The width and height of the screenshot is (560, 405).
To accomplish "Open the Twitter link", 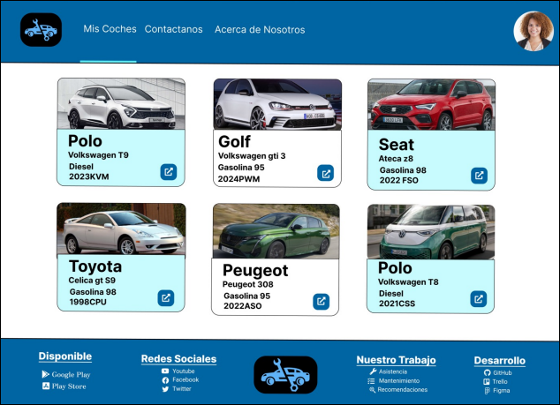I will pyautogui.click(x=182, y=389).
